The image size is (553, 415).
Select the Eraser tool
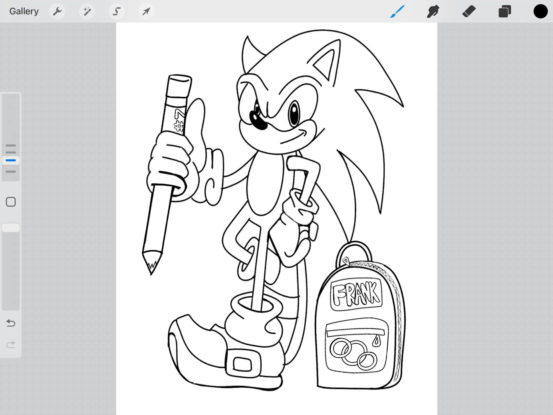point(469,11)
